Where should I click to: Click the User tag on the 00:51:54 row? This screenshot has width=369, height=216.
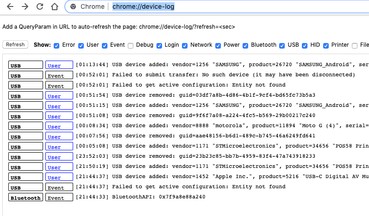click(x=59, y=95)
